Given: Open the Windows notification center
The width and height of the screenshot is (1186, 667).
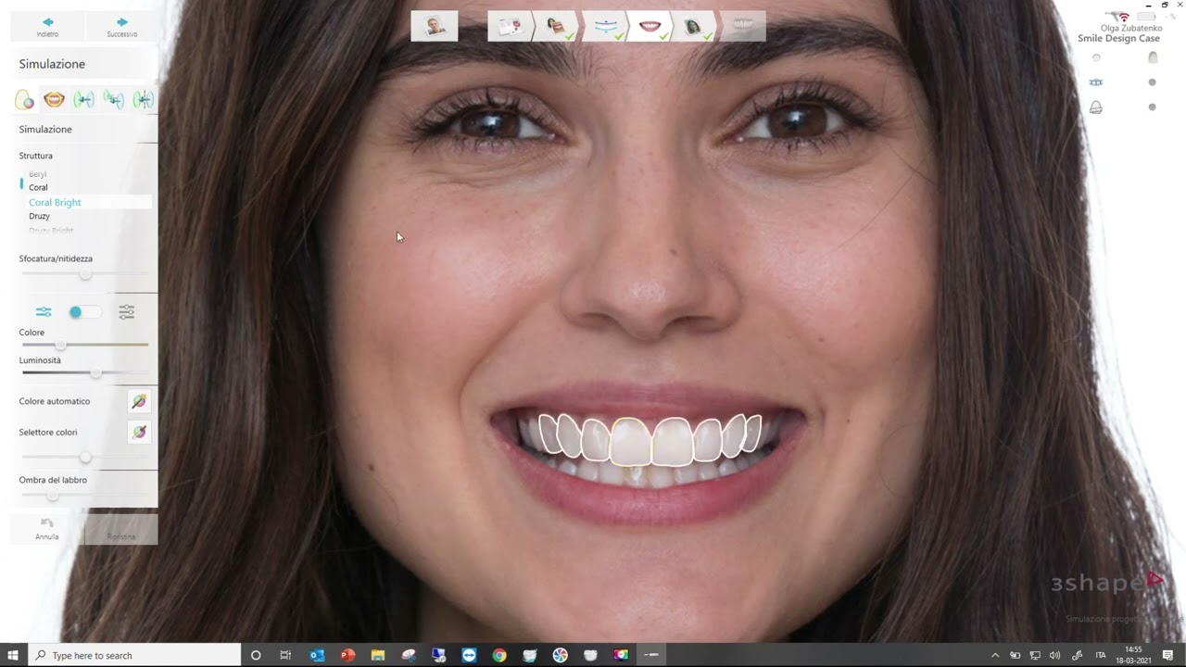Looking at the screenshot, I should click(1167, 655).
